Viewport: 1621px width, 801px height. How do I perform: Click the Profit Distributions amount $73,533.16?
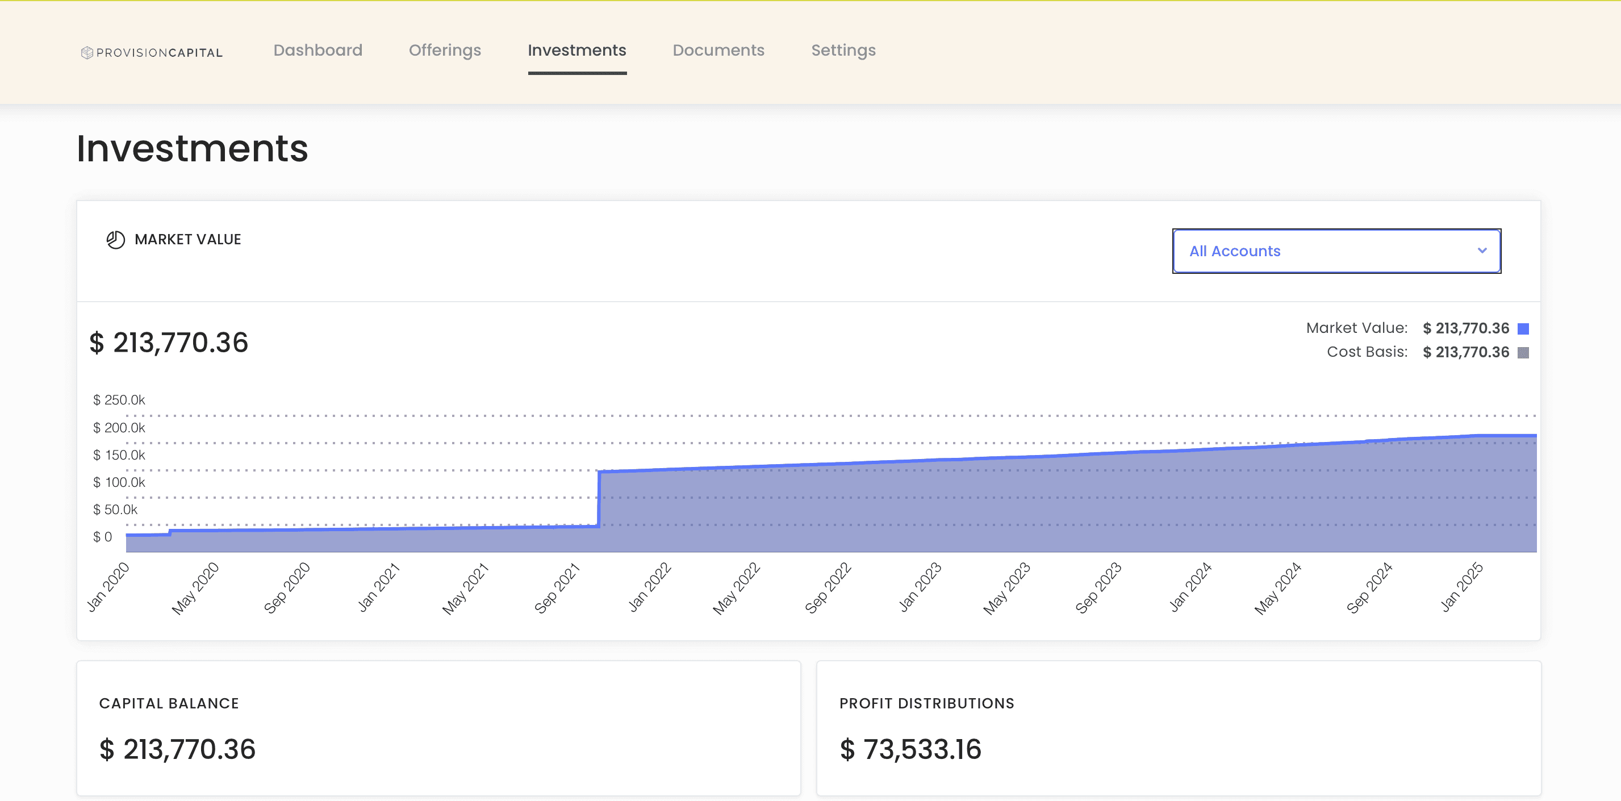point(910,749)
